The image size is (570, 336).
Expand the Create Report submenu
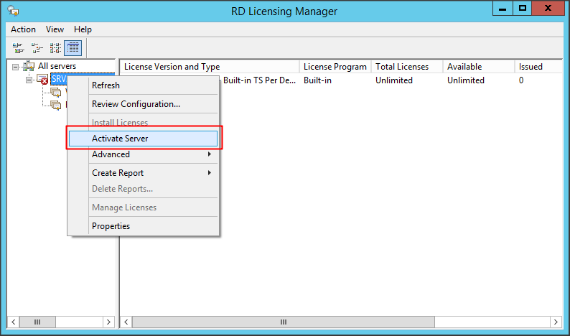coord(144,173)
